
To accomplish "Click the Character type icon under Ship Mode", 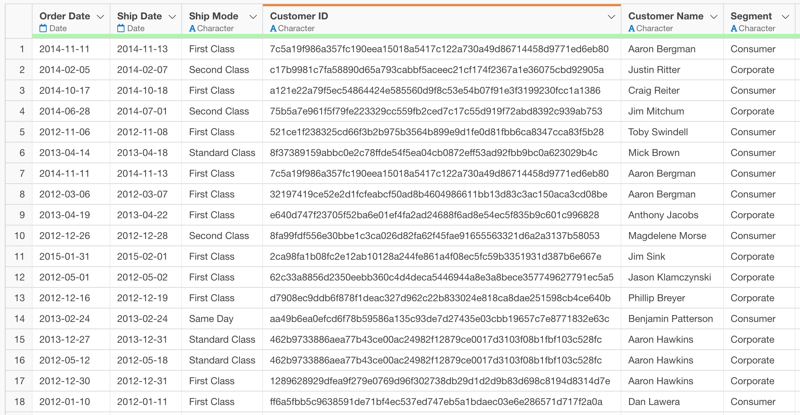I will click(x=192, y=28).
